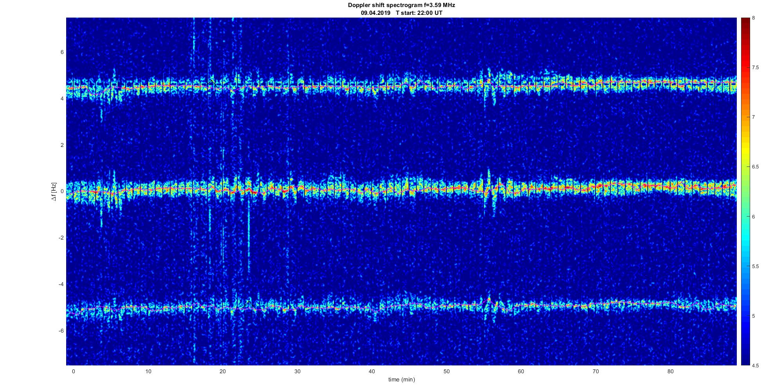This screenshot has width=783, height=392.
Task: Click the y-axis tick label '-6'
Action: [x=61, y=331]
